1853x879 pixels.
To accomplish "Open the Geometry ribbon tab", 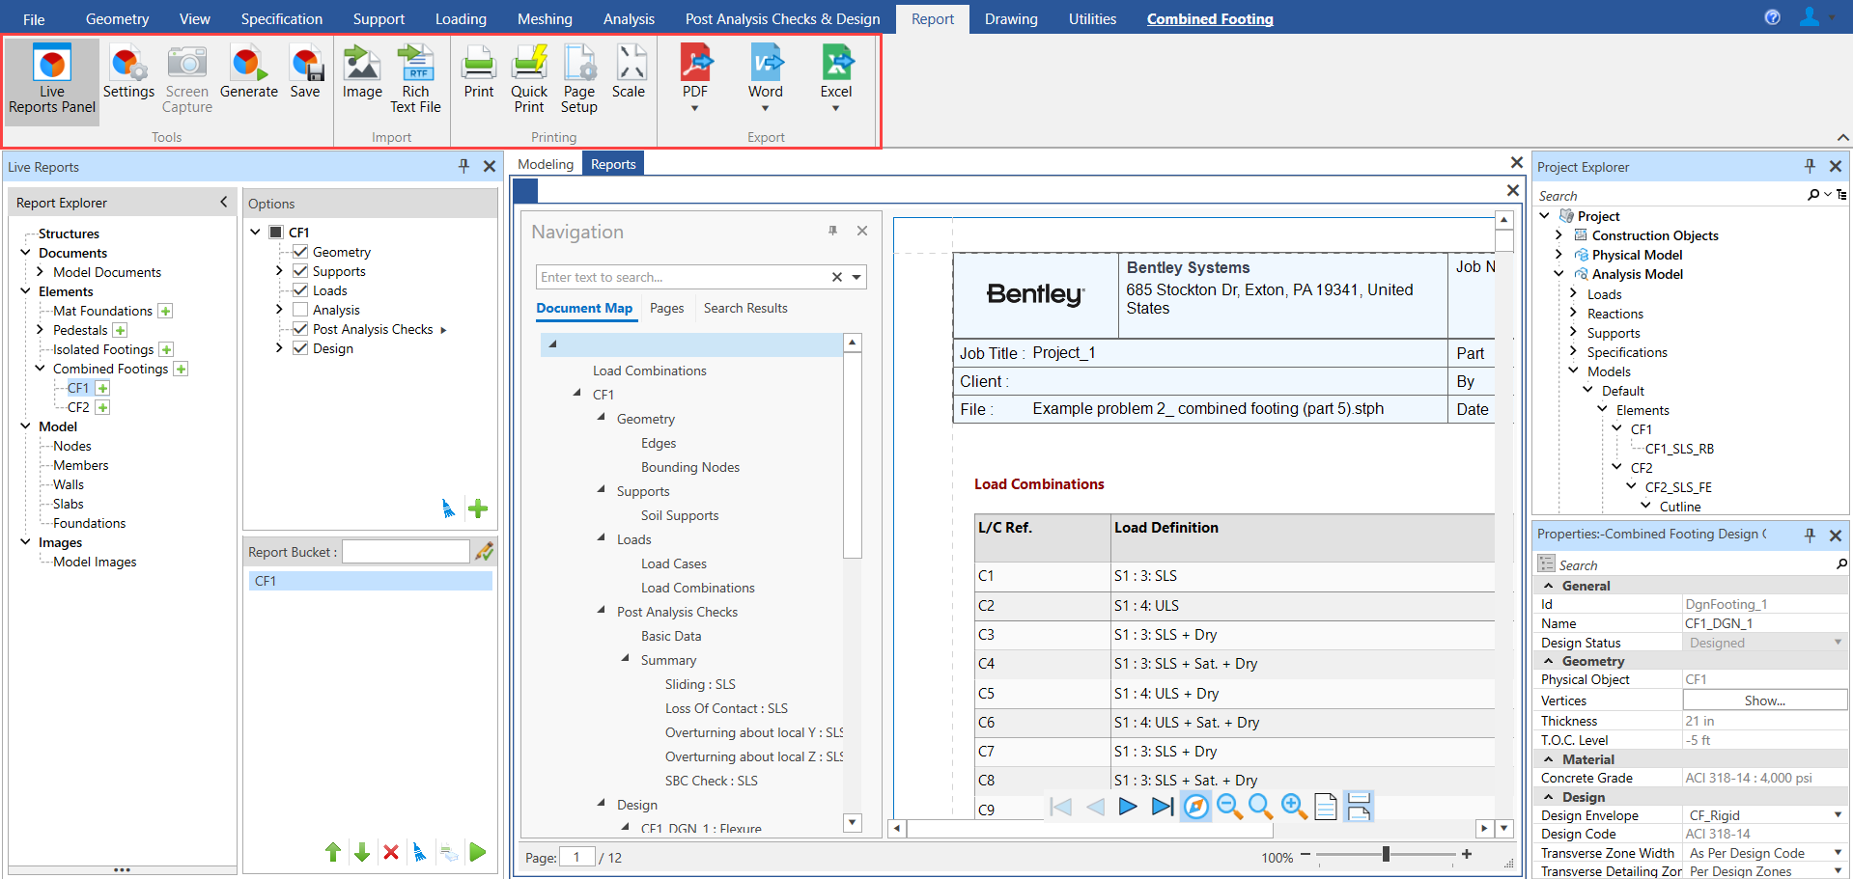I will tap(117, 18).
